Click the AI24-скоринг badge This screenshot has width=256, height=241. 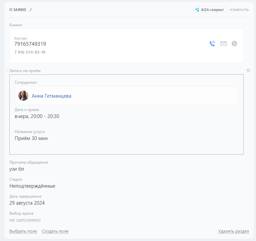click(210, 10)
